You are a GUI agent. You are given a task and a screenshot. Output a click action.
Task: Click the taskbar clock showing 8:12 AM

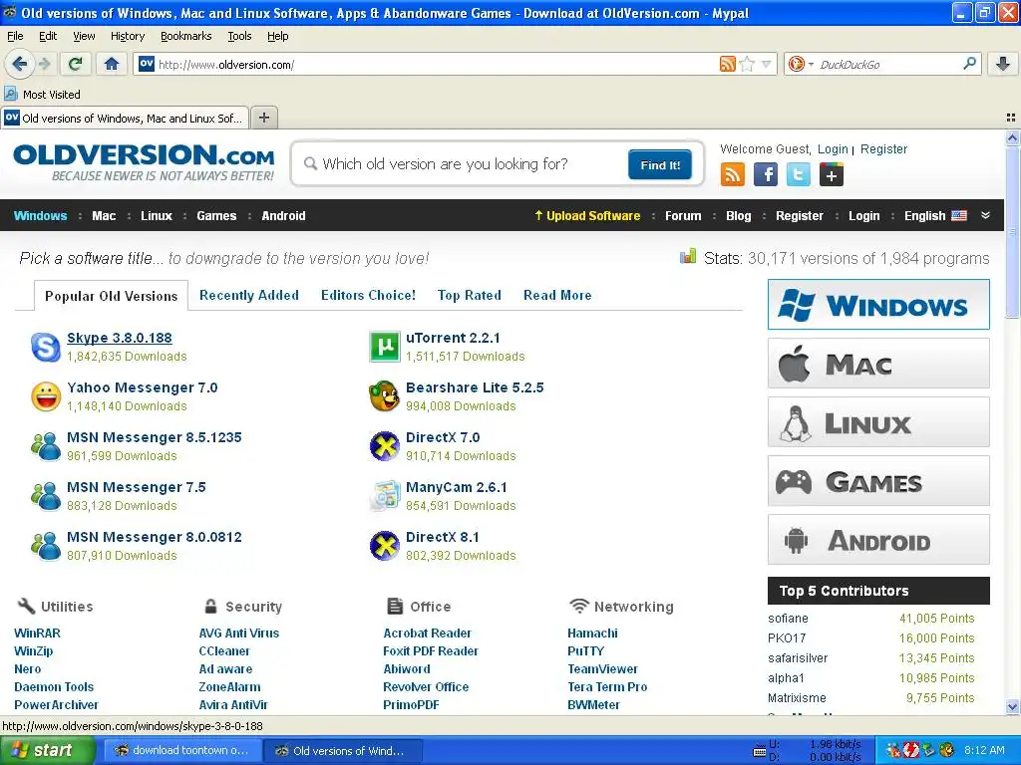984,750
